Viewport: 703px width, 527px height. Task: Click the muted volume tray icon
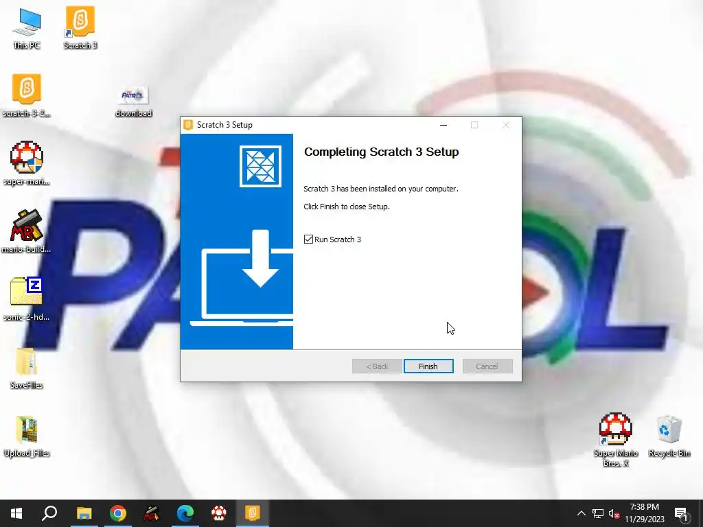(x=614, y=513)
